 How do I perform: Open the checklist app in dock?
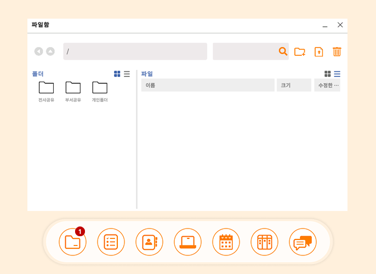111,242
